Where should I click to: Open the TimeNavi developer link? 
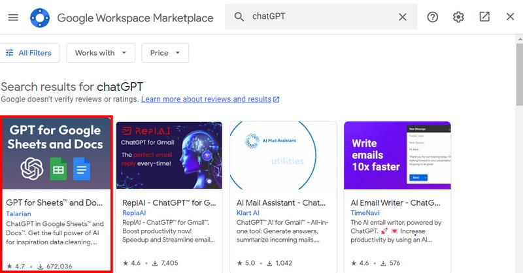(365, 213)
